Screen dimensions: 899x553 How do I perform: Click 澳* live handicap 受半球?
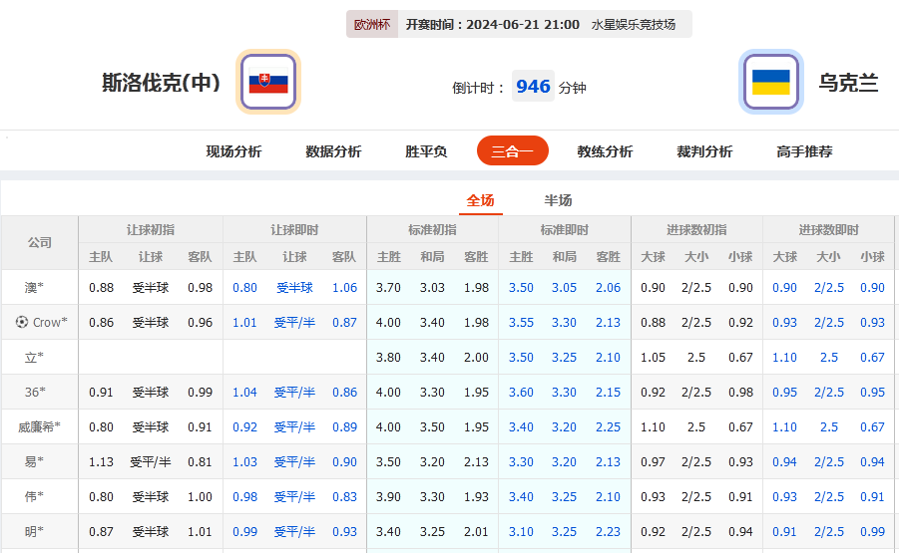coord(294,287)
